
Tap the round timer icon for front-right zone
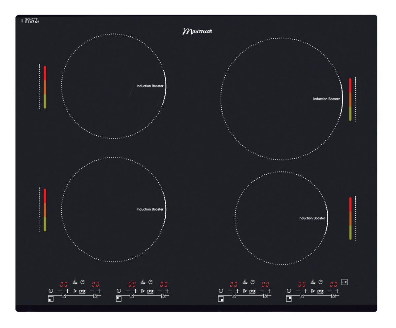point(252,282)
